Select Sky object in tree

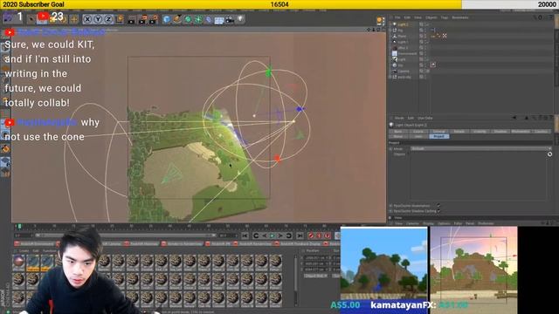401,65
